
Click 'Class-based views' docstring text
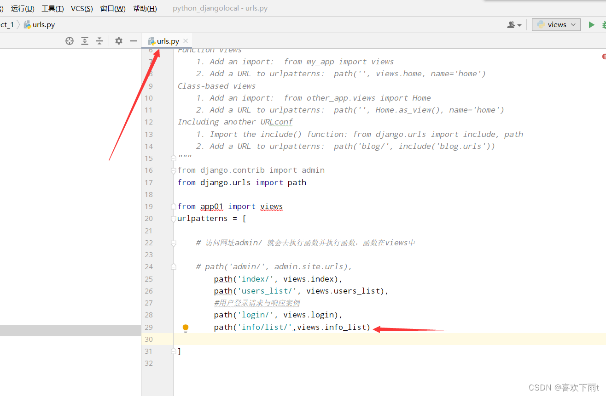pyautogui.click(x=216, y=86)
